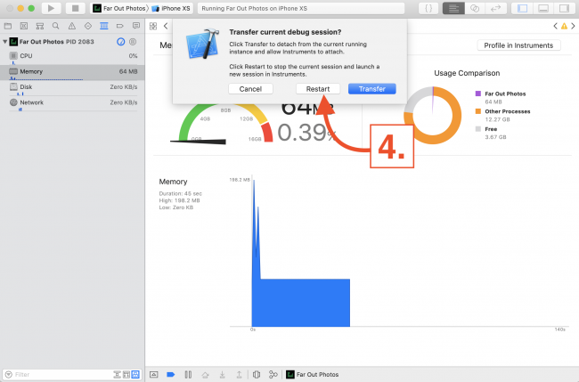Choose the iPhone XS run destination

(x=171, y=8)
